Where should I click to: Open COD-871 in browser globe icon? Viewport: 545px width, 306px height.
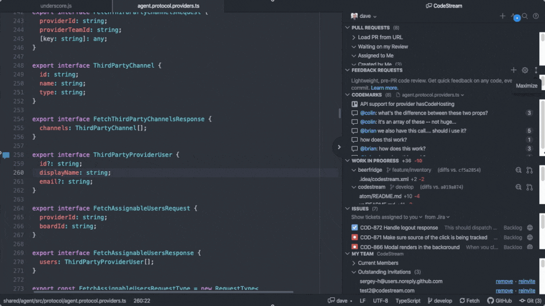530,237
